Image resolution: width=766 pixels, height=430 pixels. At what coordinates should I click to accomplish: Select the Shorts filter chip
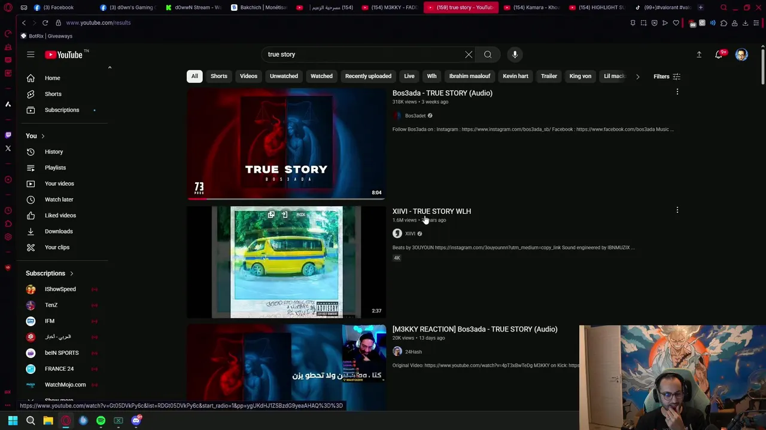219,76
